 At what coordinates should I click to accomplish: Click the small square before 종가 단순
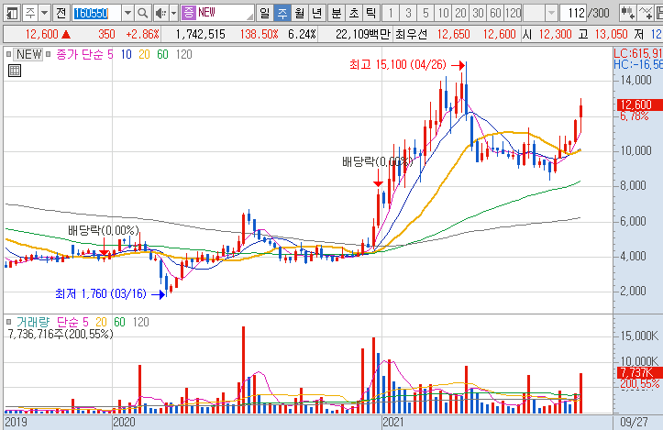click(x=49, y=54)
